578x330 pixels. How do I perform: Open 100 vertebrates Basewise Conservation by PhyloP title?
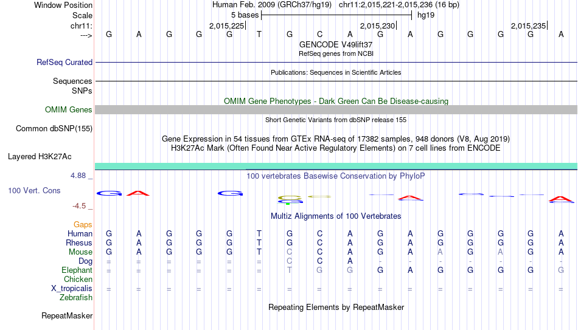(x=336, y=176)
